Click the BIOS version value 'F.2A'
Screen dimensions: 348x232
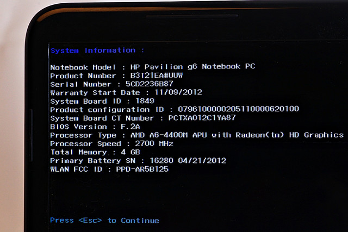(130, 127)
